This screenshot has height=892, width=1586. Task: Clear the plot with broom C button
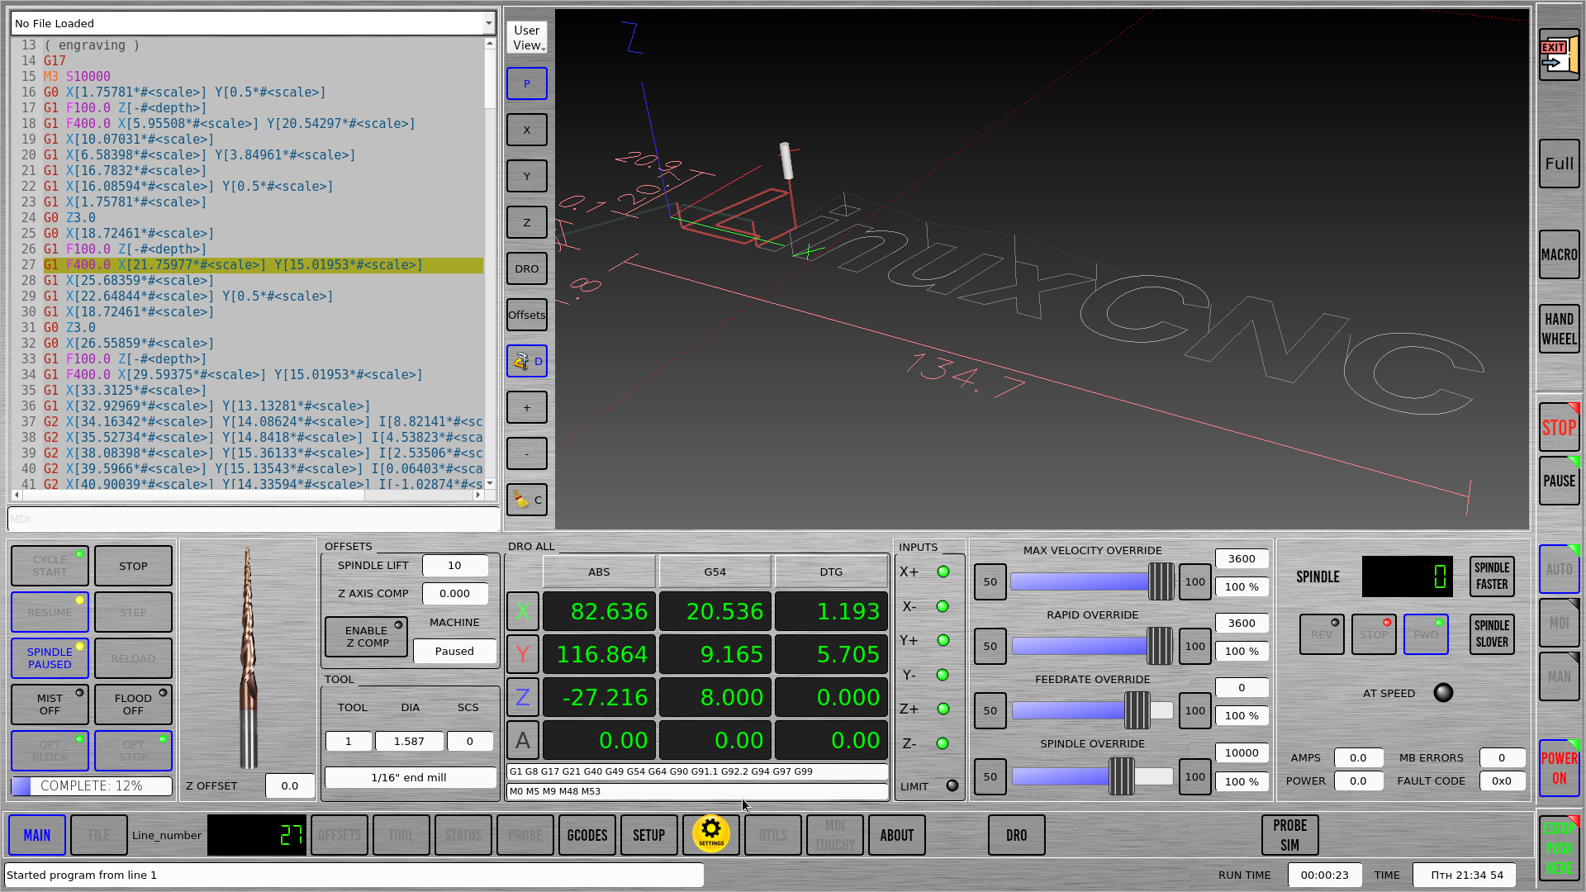pyautogui.click(x=527, y=500)
